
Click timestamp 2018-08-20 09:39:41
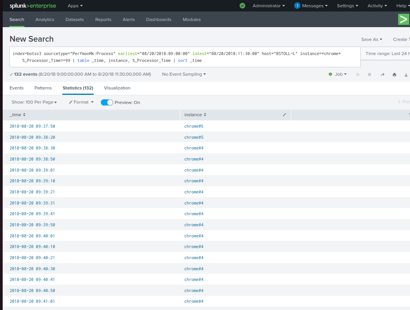point(32,214)
